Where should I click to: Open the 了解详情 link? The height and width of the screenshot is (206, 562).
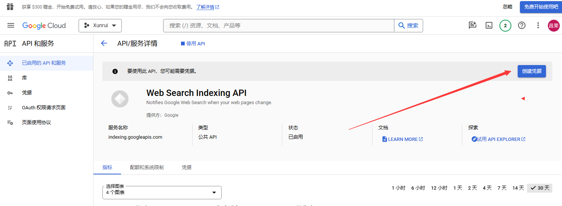(208, 7)
